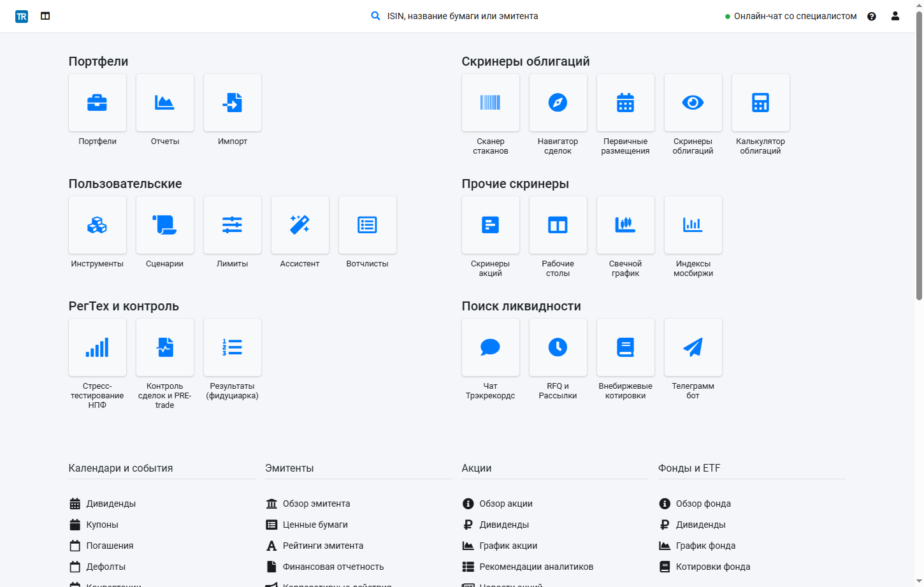Open the Ассистент magic wand tile
924x587 pixels.
tap(300, 225)
